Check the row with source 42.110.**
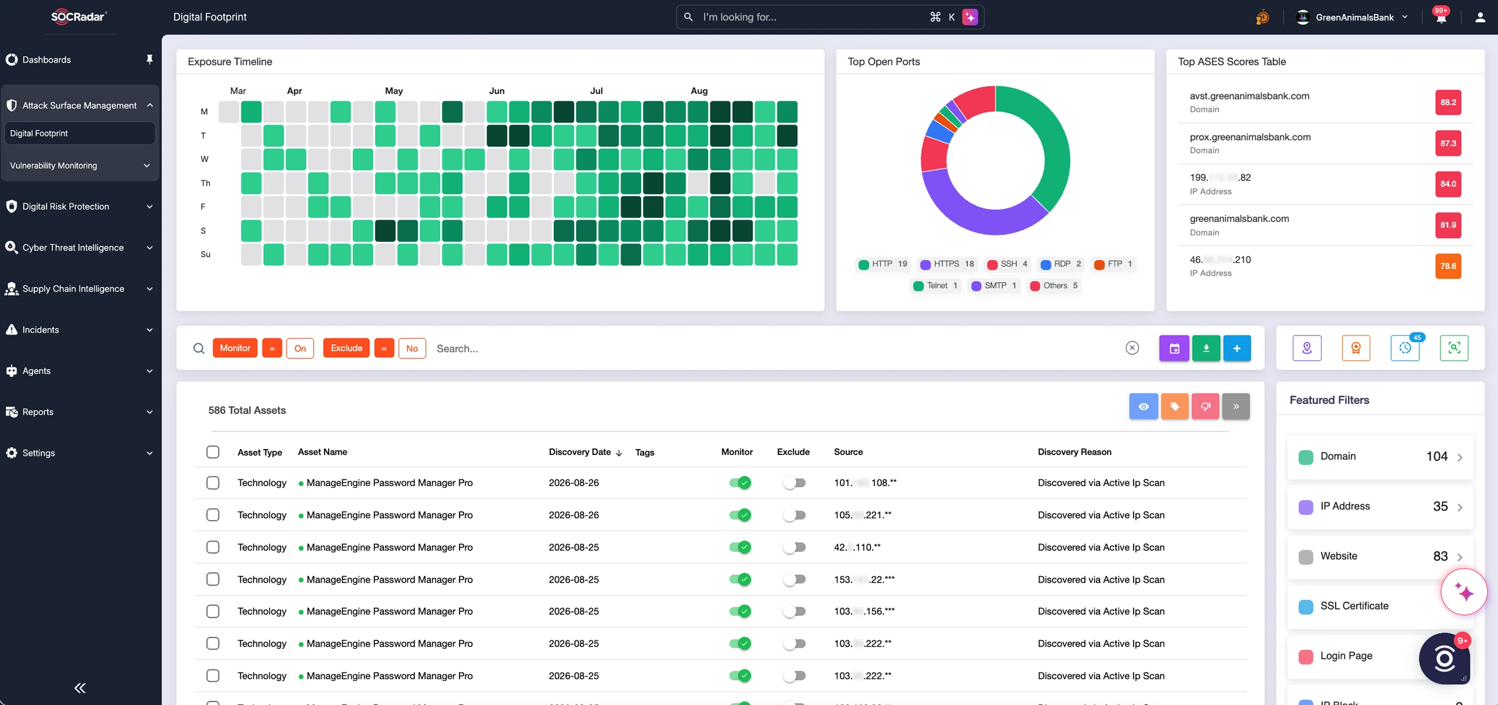The height and width of the screenshot is (705, 1498). (x=213, y=547)
